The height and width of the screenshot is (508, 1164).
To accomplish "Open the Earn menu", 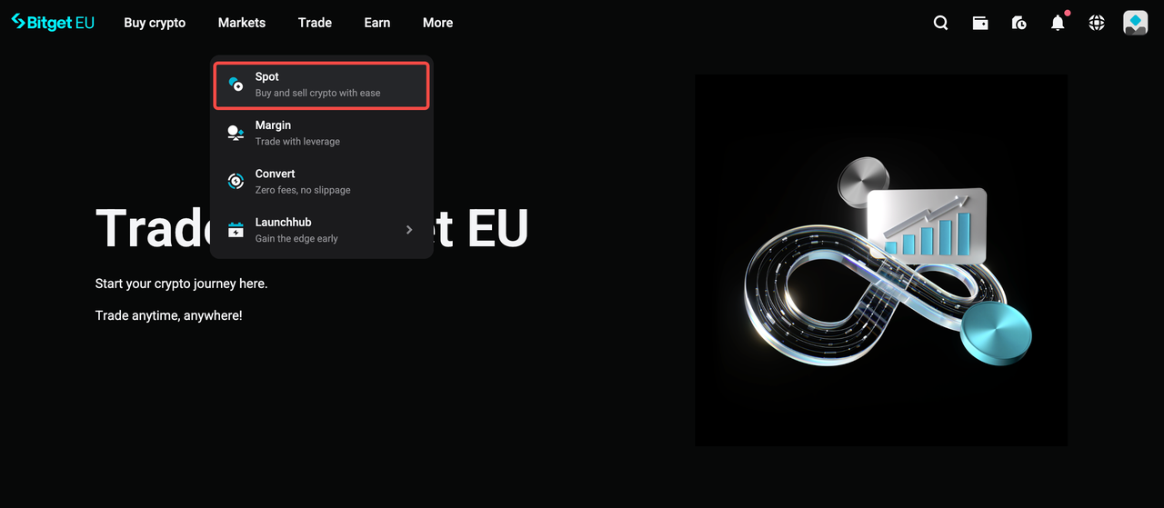I will pos(377,23).
